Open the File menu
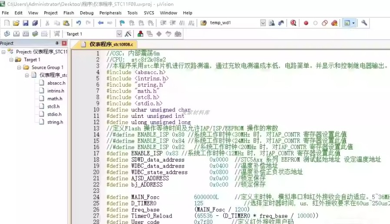Image resolution: width=390 pixels, height=224 pixels. (x=5, y=13)
